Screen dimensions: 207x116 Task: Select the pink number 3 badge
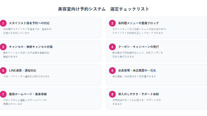pyautogui.click(x=3, y=47)
